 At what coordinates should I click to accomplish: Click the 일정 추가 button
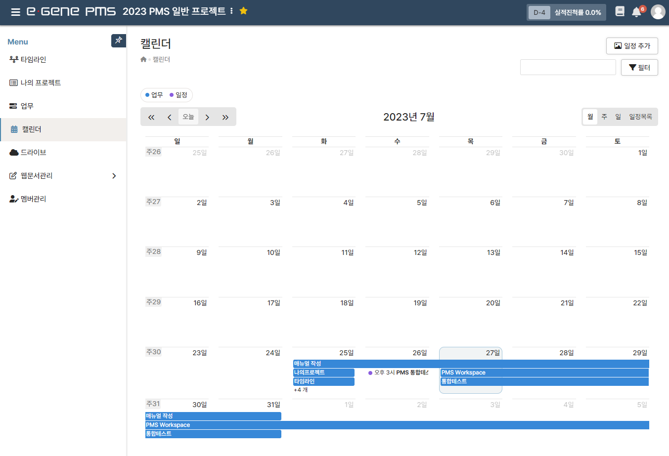[x=632, y=46]
